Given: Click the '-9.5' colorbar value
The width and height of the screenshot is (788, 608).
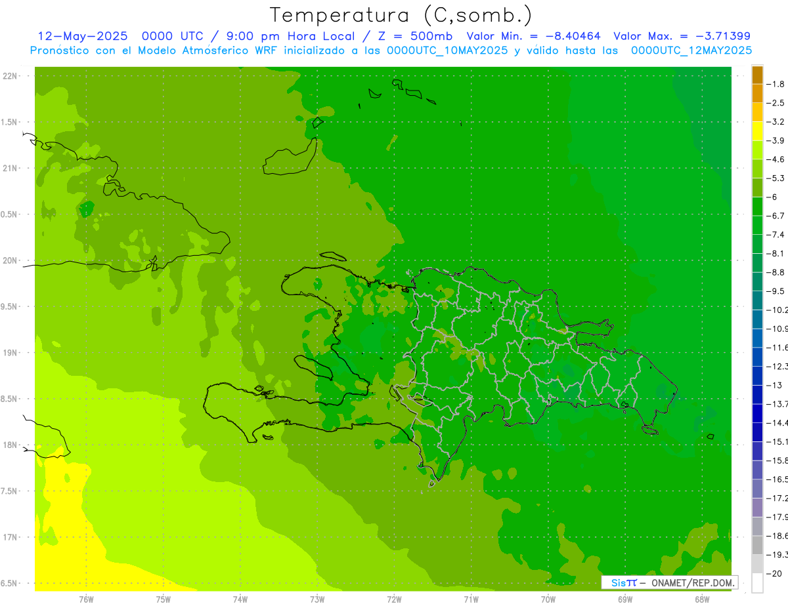Looking at the screenshot, I should (776, 291).
